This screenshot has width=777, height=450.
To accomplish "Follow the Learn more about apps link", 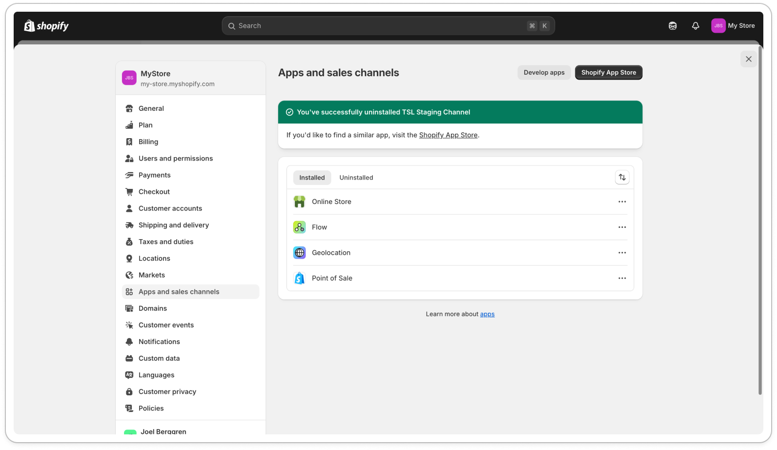I will (x=487, y=314).
